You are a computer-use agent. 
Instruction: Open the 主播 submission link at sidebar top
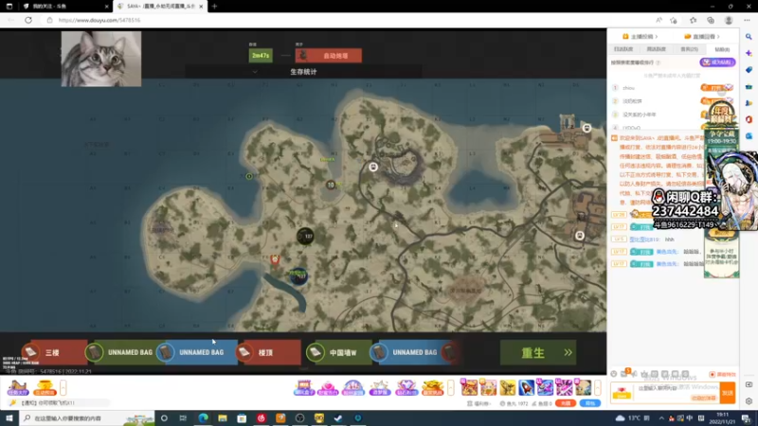pyautogui.click(x=641, y=36)
